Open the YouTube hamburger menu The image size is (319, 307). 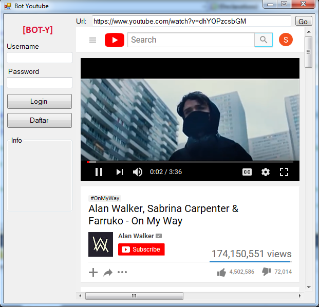point(92,40)
